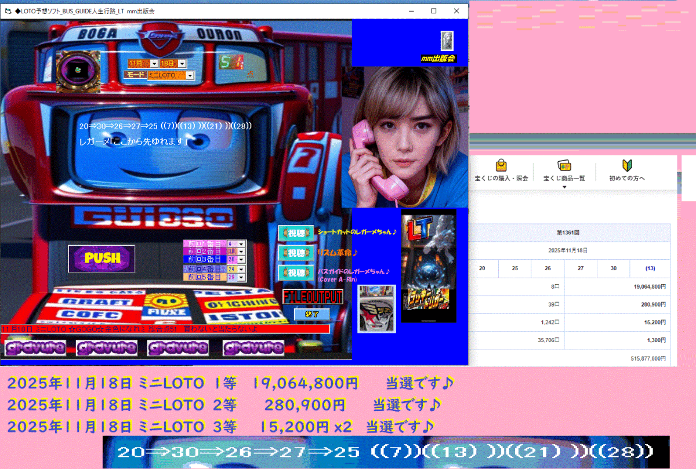Click the first gravure button
Screen dimensions: 696x469
[36, 348]
